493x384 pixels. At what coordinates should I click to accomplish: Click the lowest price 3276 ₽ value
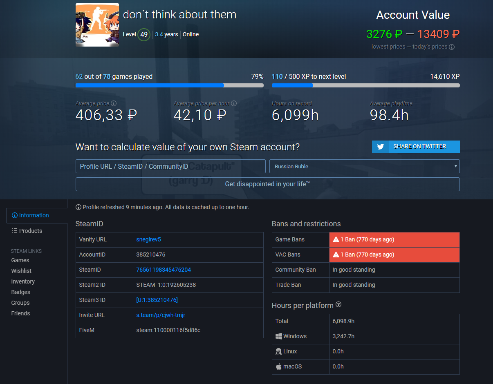click(384, 34)
